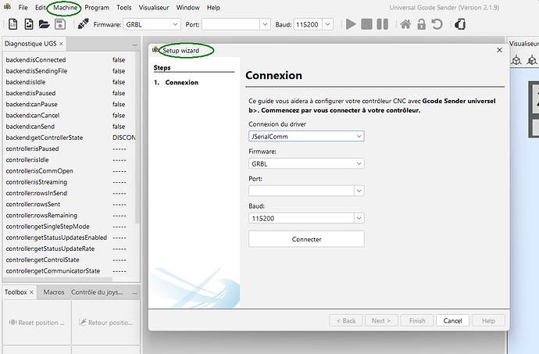Open the Machine menu

click(x=66, y=8)
